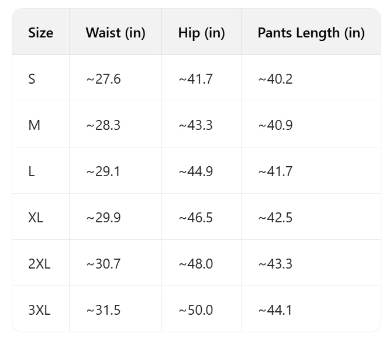Click the ~27.6 waist value

tap(103, 79)
